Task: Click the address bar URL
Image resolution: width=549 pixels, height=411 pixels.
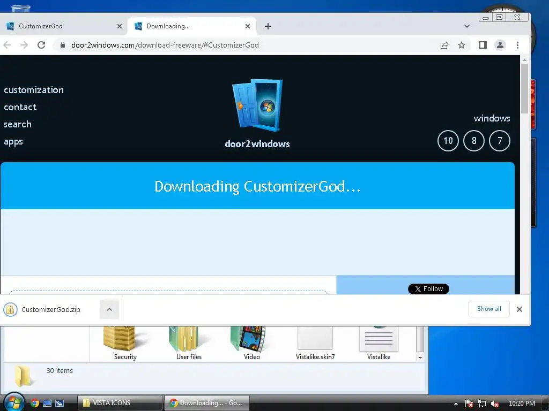Action: [165, 45]
